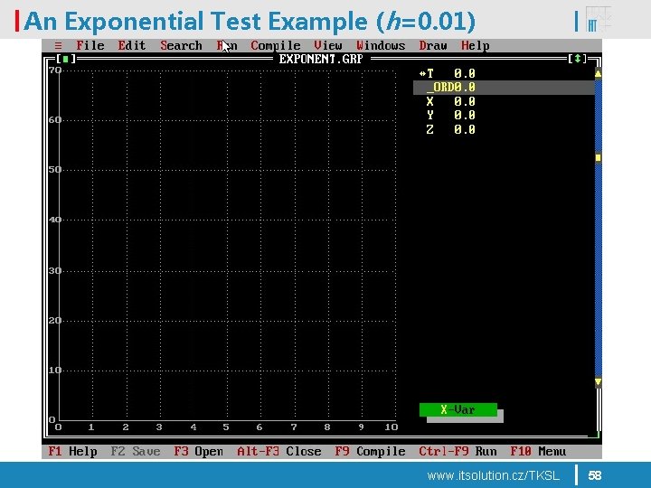Open the File menu
The image size is (651, 488).
click(x=90, y=46)
